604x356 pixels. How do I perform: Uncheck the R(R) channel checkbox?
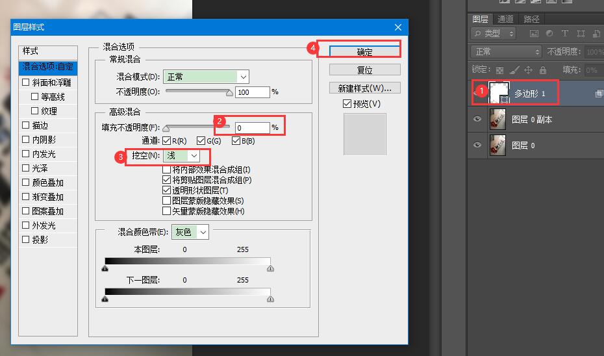pyautogui.click(x=166, y=140)
